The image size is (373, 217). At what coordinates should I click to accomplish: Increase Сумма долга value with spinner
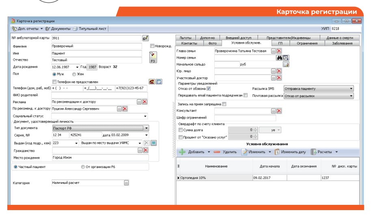[255, 129]
